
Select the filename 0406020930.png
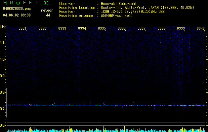pyautogui.click(x=17, y=9)
